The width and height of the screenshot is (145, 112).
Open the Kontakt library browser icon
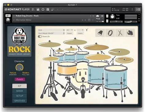click(x=33, y=10)
